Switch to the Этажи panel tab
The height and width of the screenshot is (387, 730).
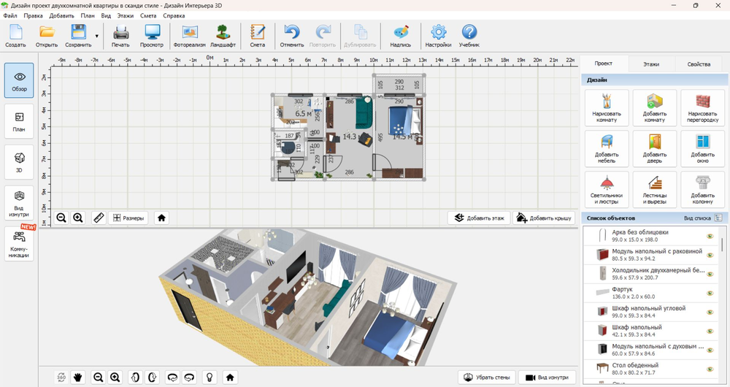tap(650, 64)
